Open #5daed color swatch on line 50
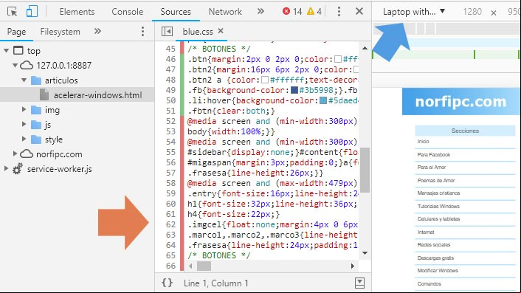 coord(323,100)
